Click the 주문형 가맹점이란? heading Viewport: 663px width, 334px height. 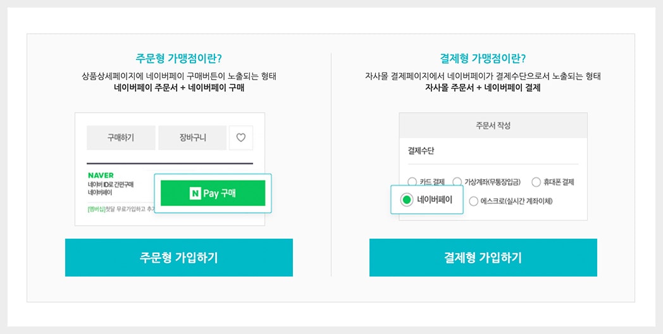(178, 59)
